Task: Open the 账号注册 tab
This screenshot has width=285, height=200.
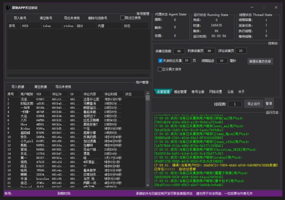Action: [198, 92]
